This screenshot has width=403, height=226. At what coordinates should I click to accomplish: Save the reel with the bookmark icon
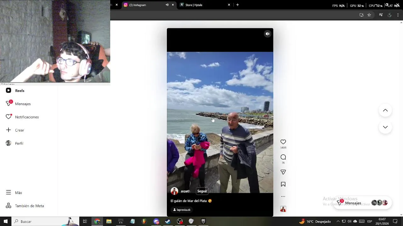click(x=283, y=184)
